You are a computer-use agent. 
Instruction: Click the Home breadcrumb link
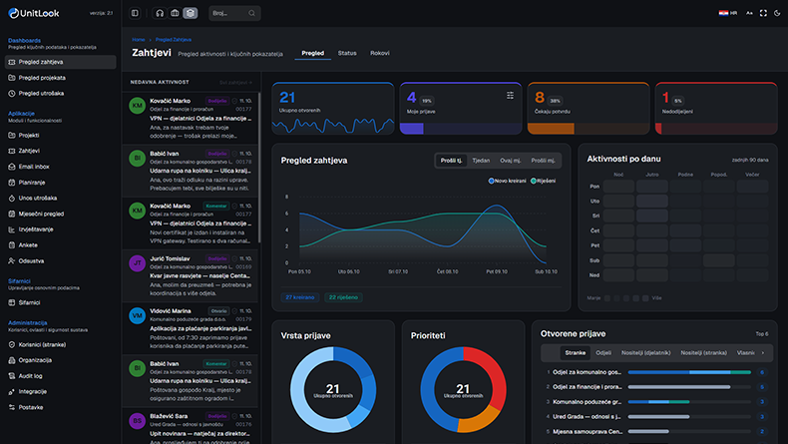pyautogui.click(x=139, y=39)
